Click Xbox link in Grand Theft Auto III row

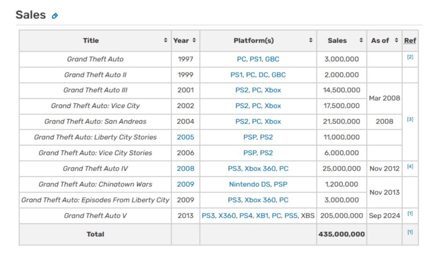point(273,90)
